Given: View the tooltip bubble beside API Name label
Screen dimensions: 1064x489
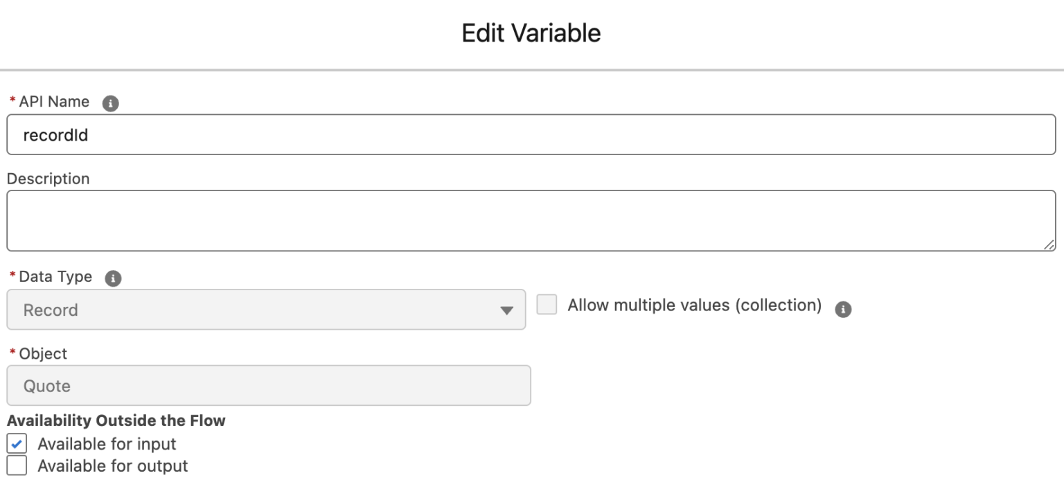Looking at the screenshot, I should click(109, 103).
